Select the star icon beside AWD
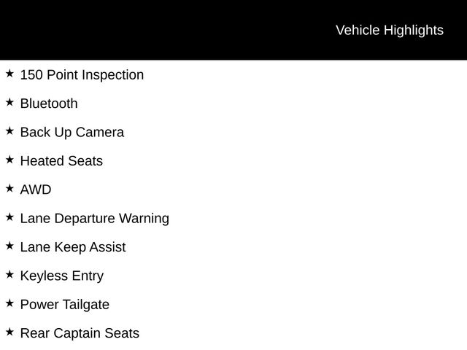 [x=9, y=188]
